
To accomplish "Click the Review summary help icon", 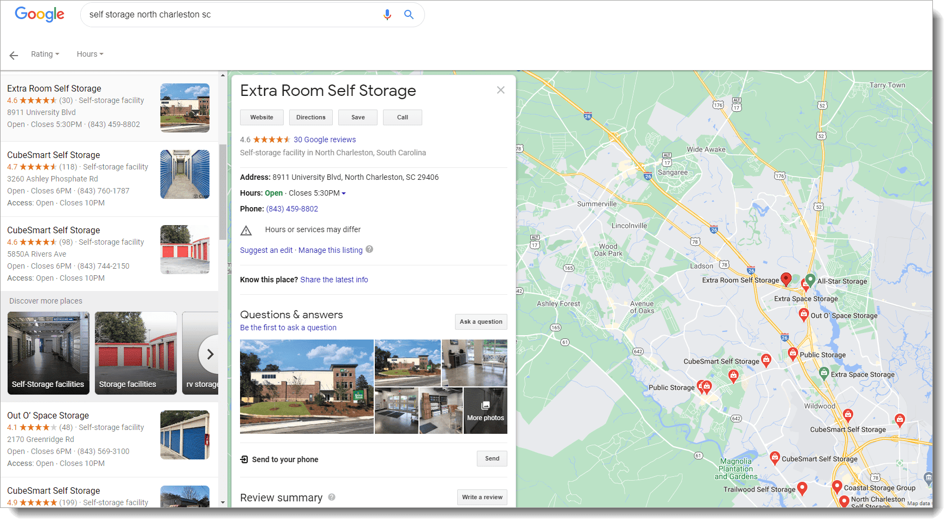I will pos(332,497).
